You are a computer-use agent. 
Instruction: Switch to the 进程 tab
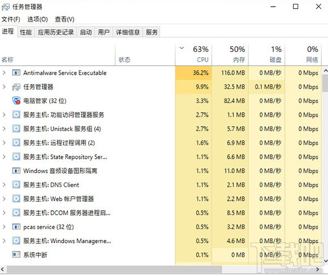pyautogui.click(x=8, y=32)
